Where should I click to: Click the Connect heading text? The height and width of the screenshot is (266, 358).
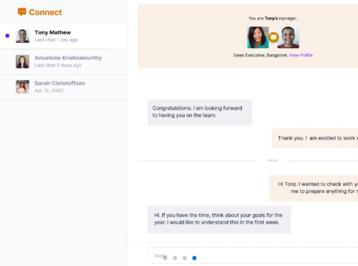click(x=45, y=12)
